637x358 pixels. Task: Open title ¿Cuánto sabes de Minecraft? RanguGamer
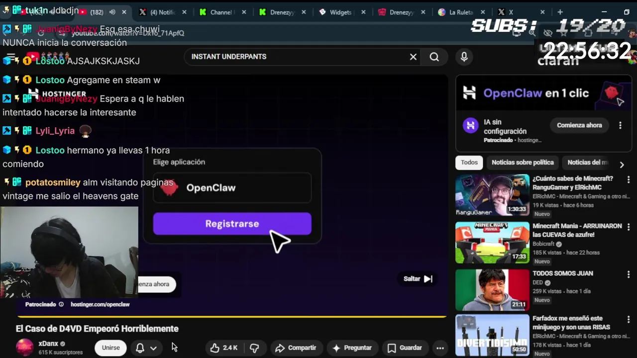point(573,182)
